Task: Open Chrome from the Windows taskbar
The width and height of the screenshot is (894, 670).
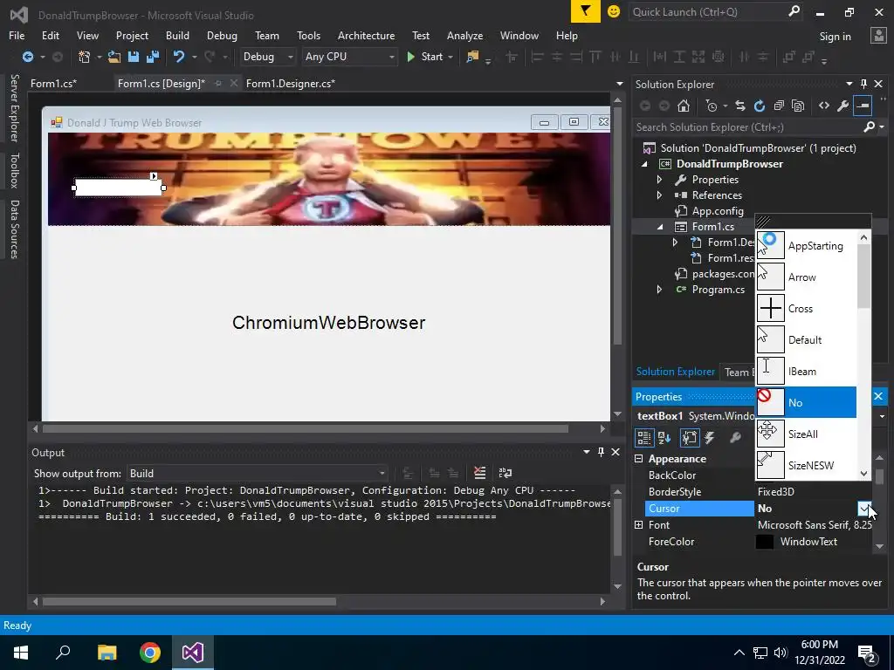Action: (x=150, y=653)
